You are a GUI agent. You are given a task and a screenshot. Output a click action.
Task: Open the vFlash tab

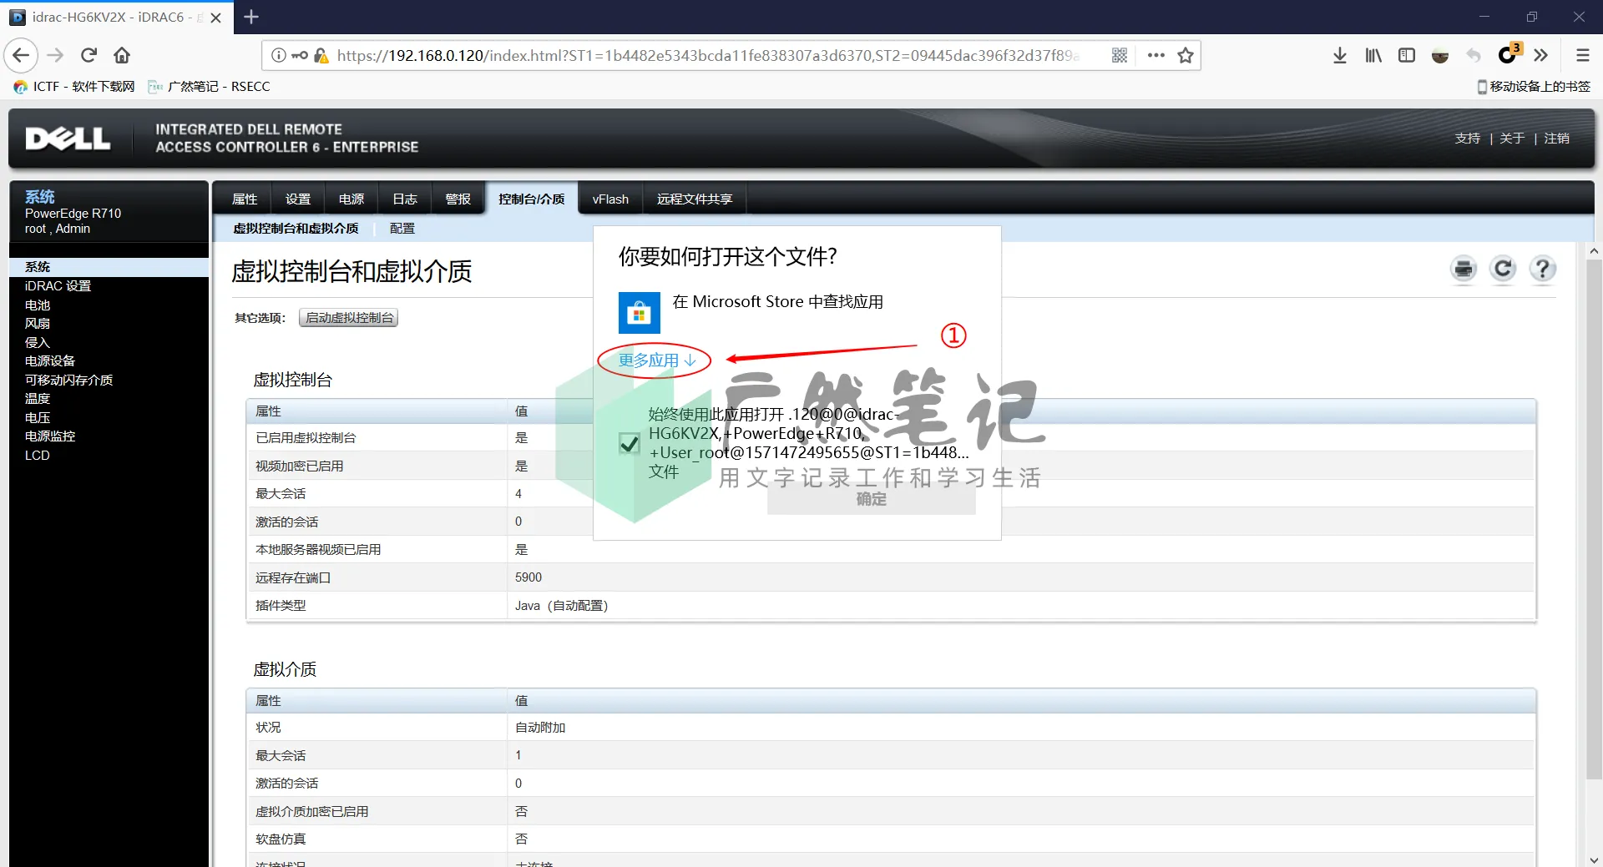coord(610,199)
